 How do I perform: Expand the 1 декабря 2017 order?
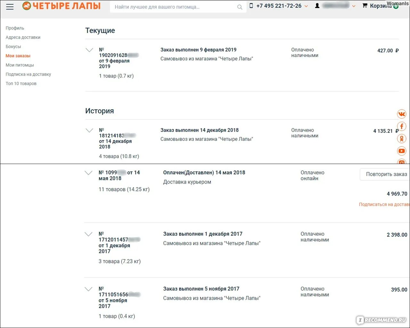pyautogui.click(x=88, y=234)
